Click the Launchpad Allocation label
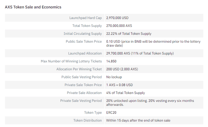The height and width of the screenshot is (127, 208). (85, 53)
